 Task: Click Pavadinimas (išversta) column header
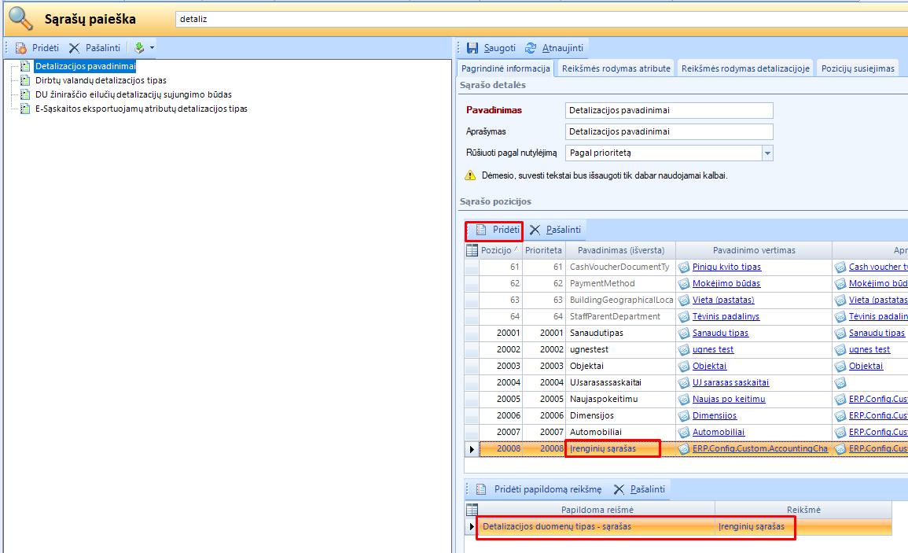click(x=620, y=250)
